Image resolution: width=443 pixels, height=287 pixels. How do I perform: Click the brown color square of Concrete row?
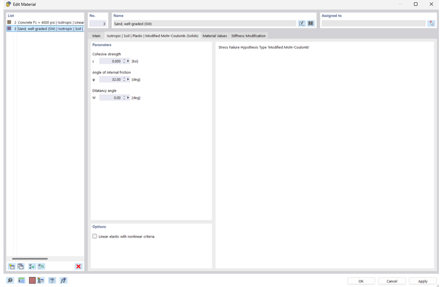pos(9,22)
